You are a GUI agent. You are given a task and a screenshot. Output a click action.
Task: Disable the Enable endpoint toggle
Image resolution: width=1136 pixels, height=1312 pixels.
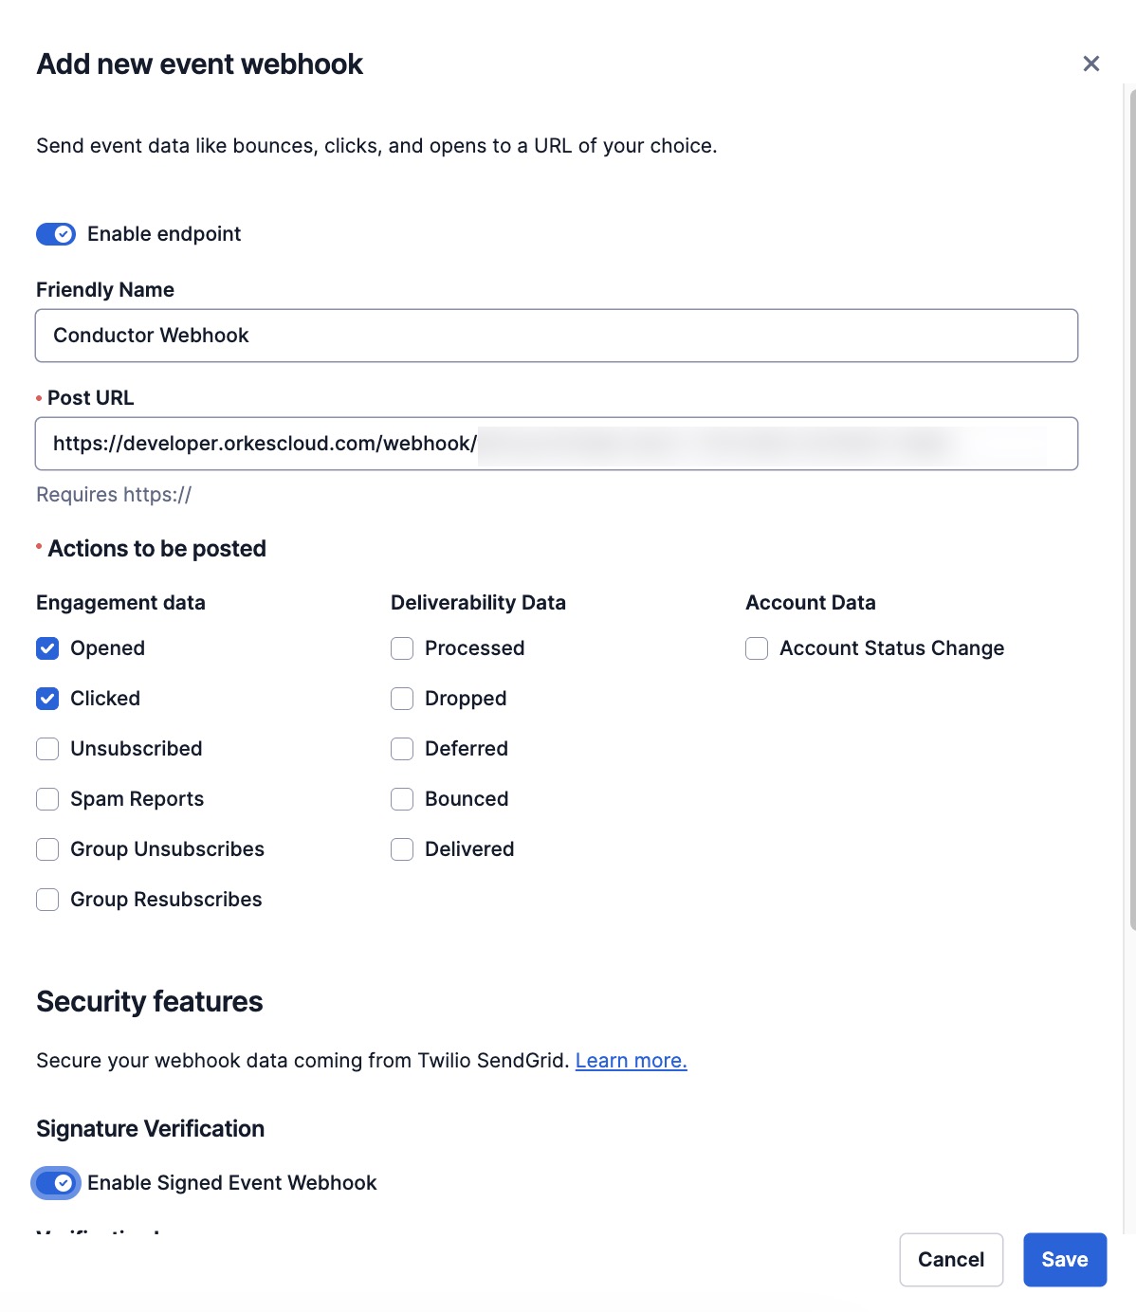point(55,233)
